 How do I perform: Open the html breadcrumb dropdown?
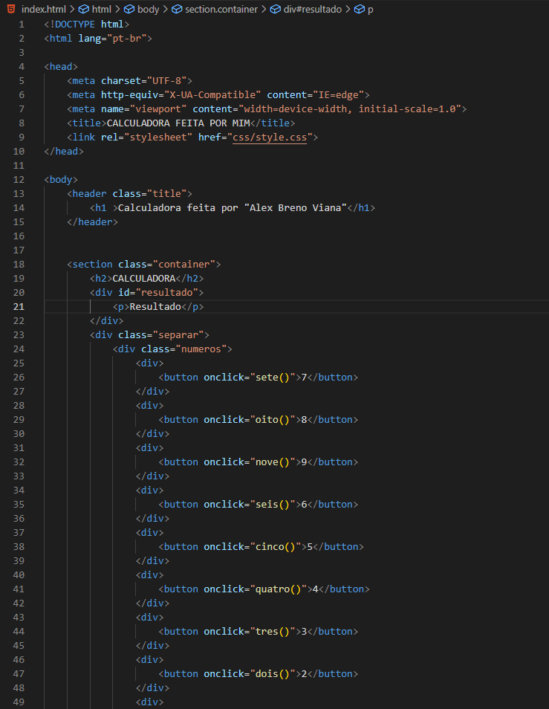(x=103, y=9)
